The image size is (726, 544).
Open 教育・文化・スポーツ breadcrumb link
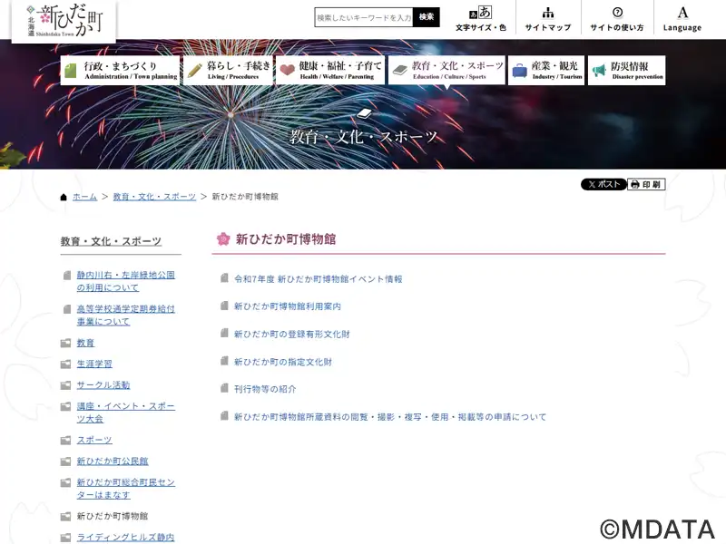click(x=154, y=197)
